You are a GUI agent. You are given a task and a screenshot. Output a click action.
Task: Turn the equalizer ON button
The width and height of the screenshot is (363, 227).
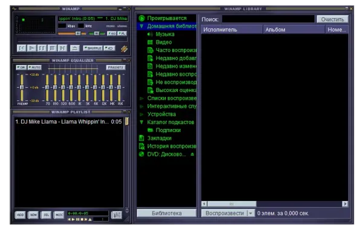coord(21,67)
